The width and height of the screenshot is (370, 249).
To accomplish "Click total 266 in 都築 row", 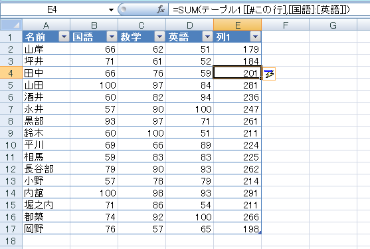I will (237, 216).
